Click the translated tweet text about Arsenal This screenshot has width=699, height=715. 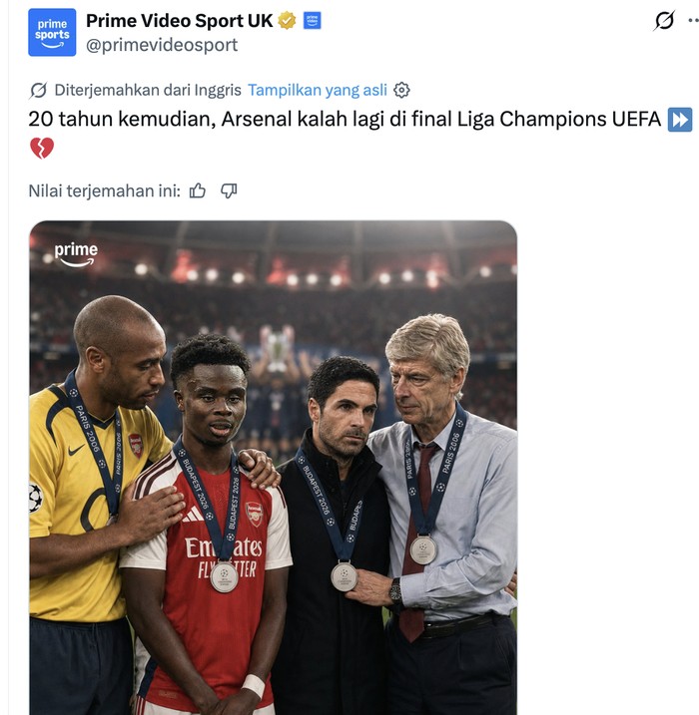coord(345,120)
